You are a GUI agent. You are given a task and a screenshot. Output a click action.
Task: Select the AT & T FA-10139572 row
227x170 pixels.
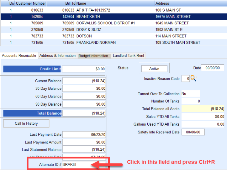[114, 10]
